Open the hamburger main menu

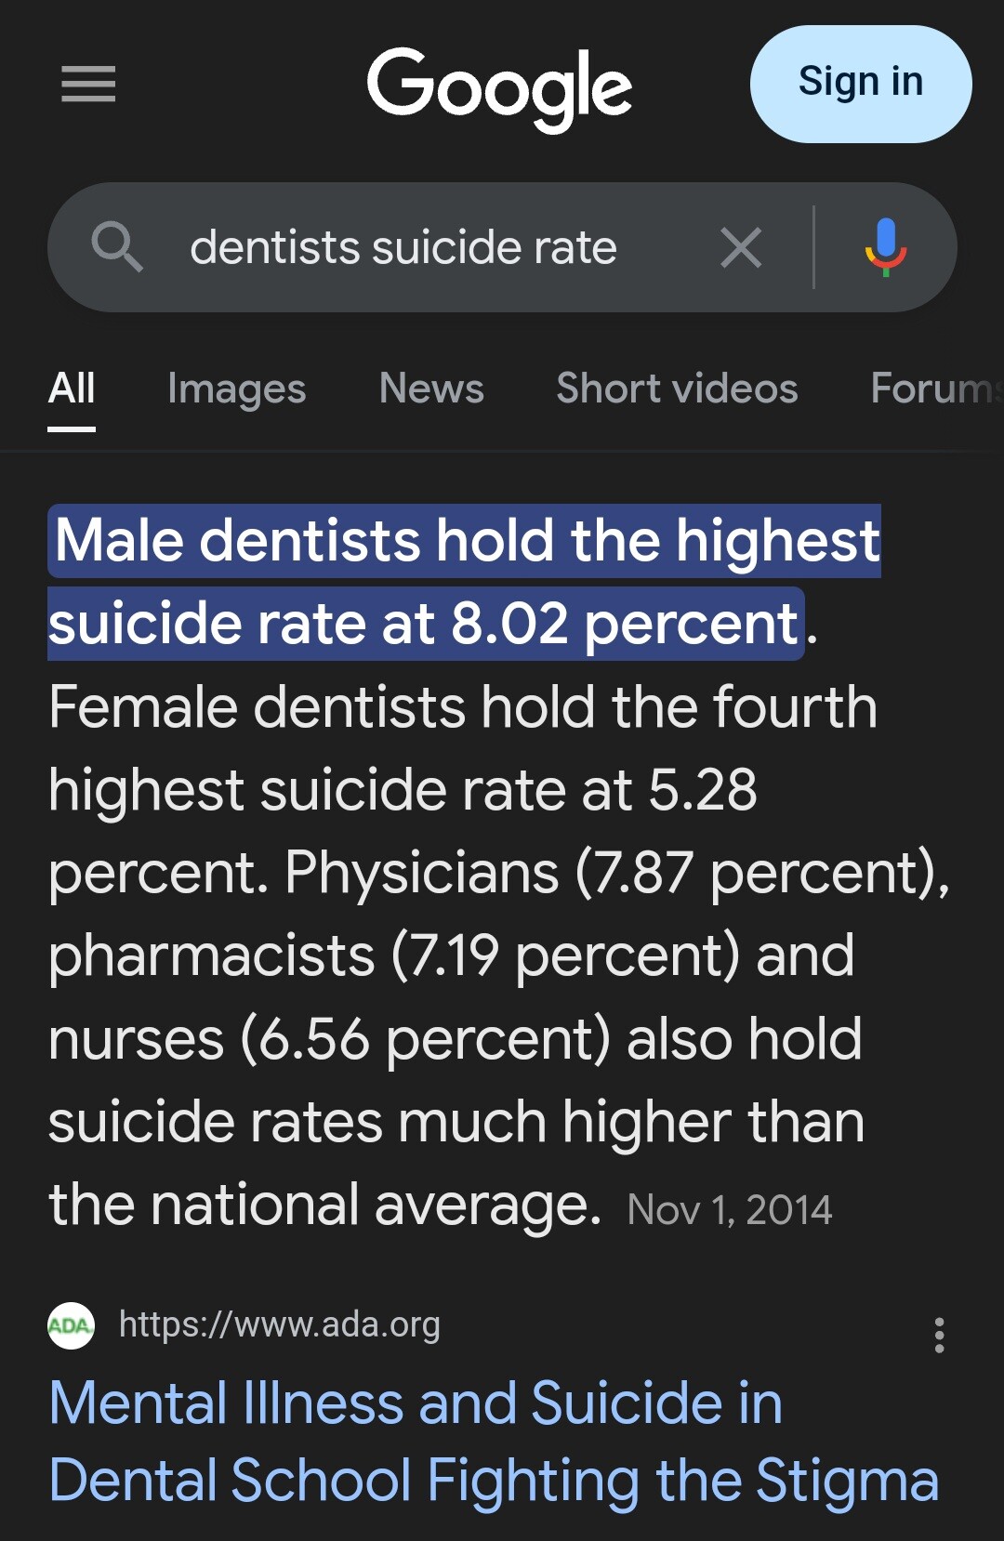[88, 85]
